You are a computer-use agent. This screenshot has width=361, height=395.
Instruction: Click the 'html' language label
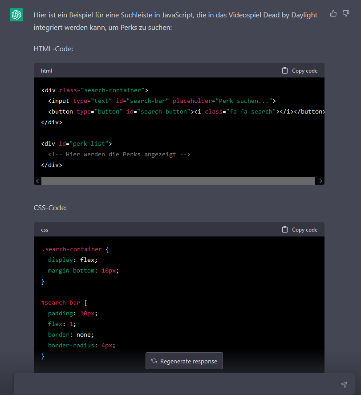click(47, 71)
